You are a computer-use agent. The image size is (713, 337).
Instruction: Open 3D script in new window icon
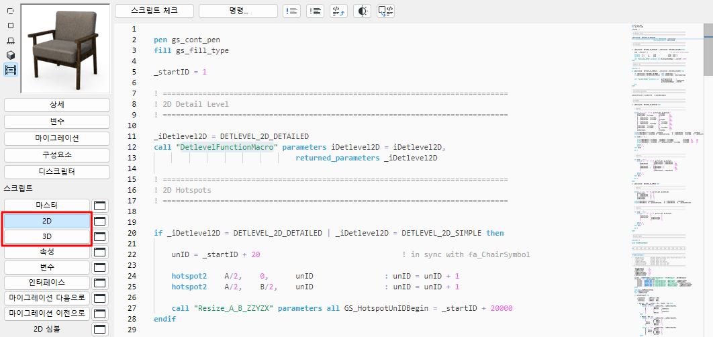pos(100,236)
